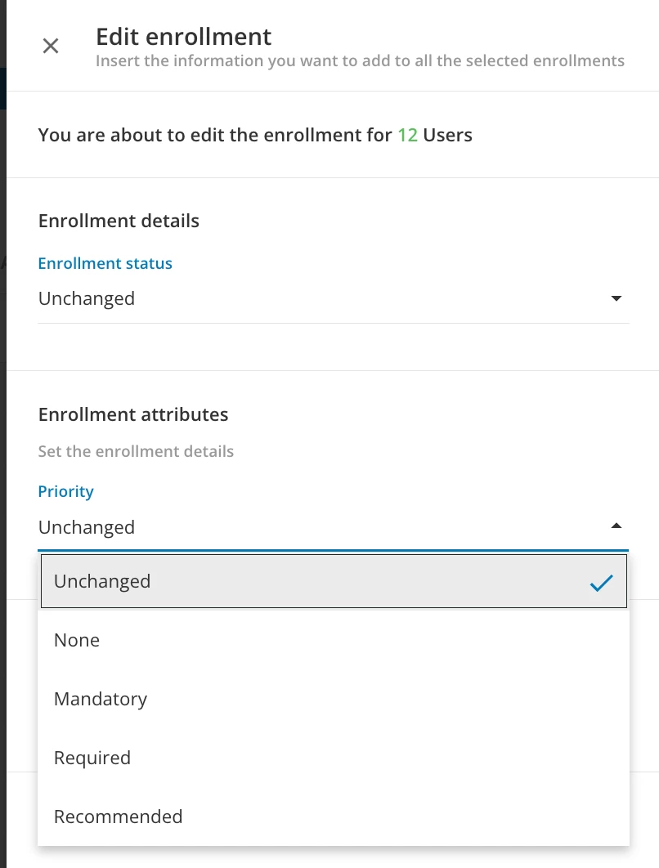Collapse the Priority dropdown arrow
Screen dimensions: 659x868
tap(616, 526)
